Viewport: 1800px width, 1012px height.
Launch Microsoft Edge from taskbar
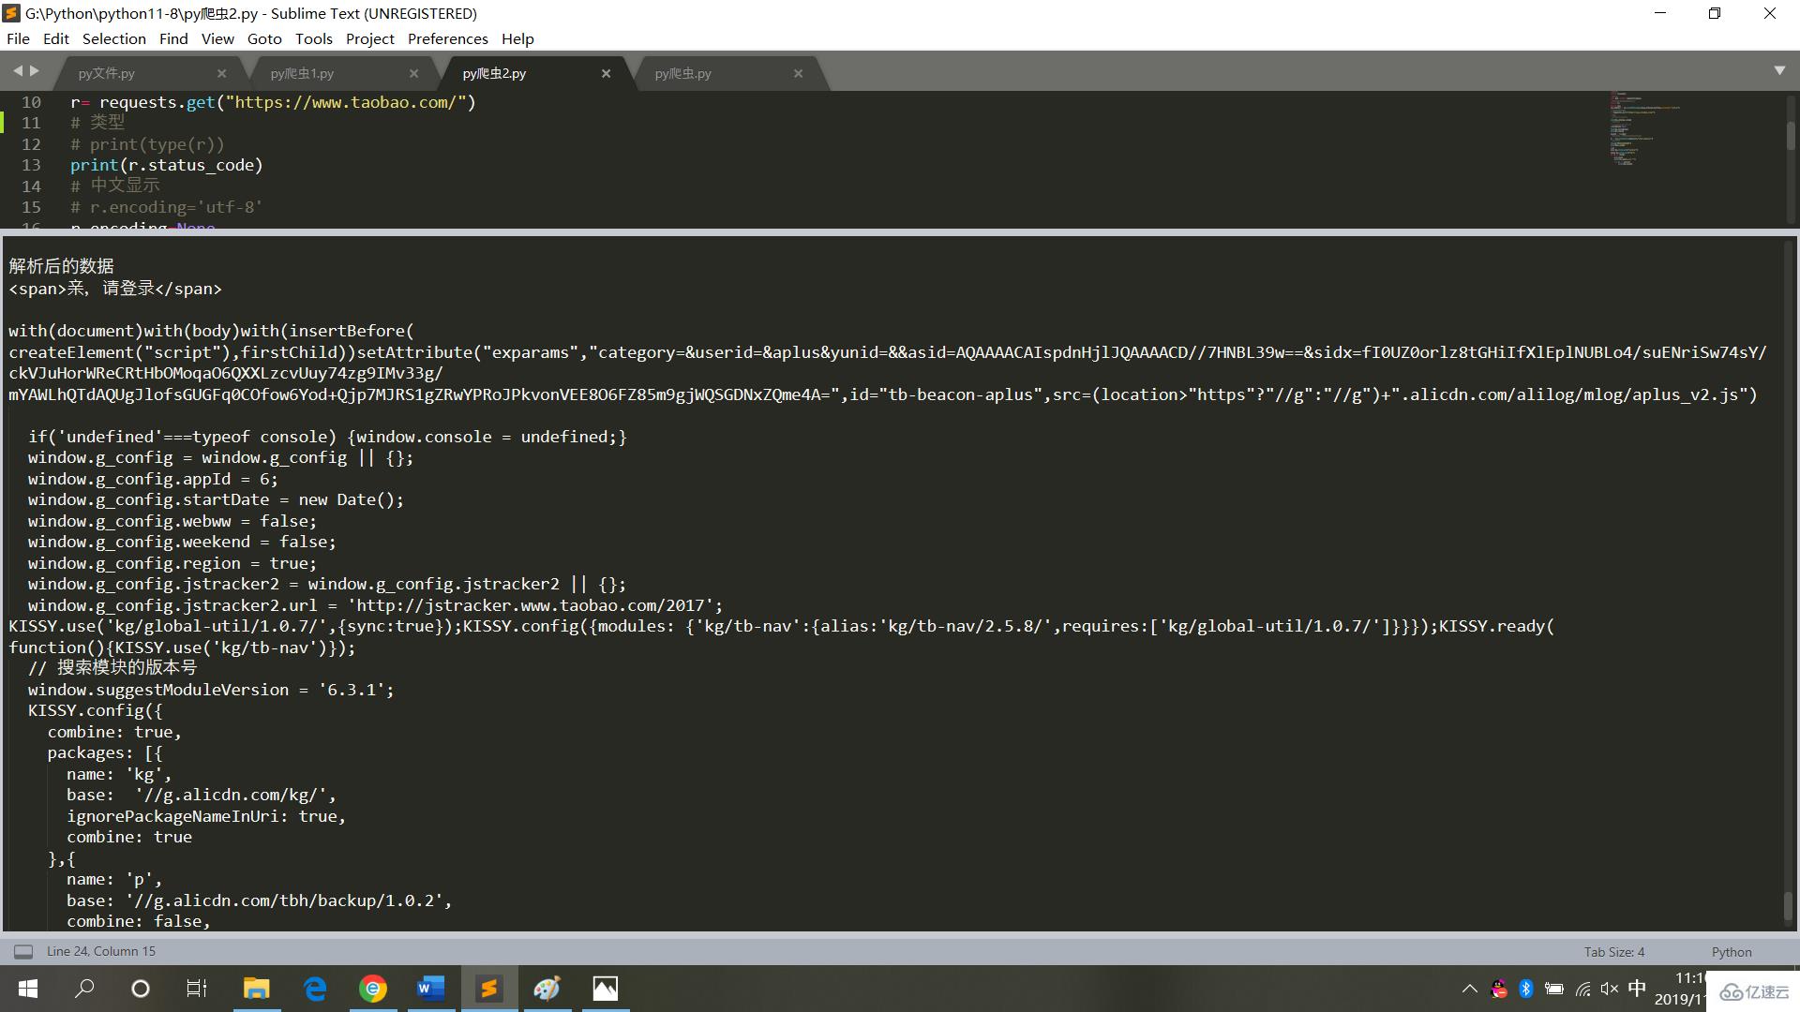pos(315,989)
